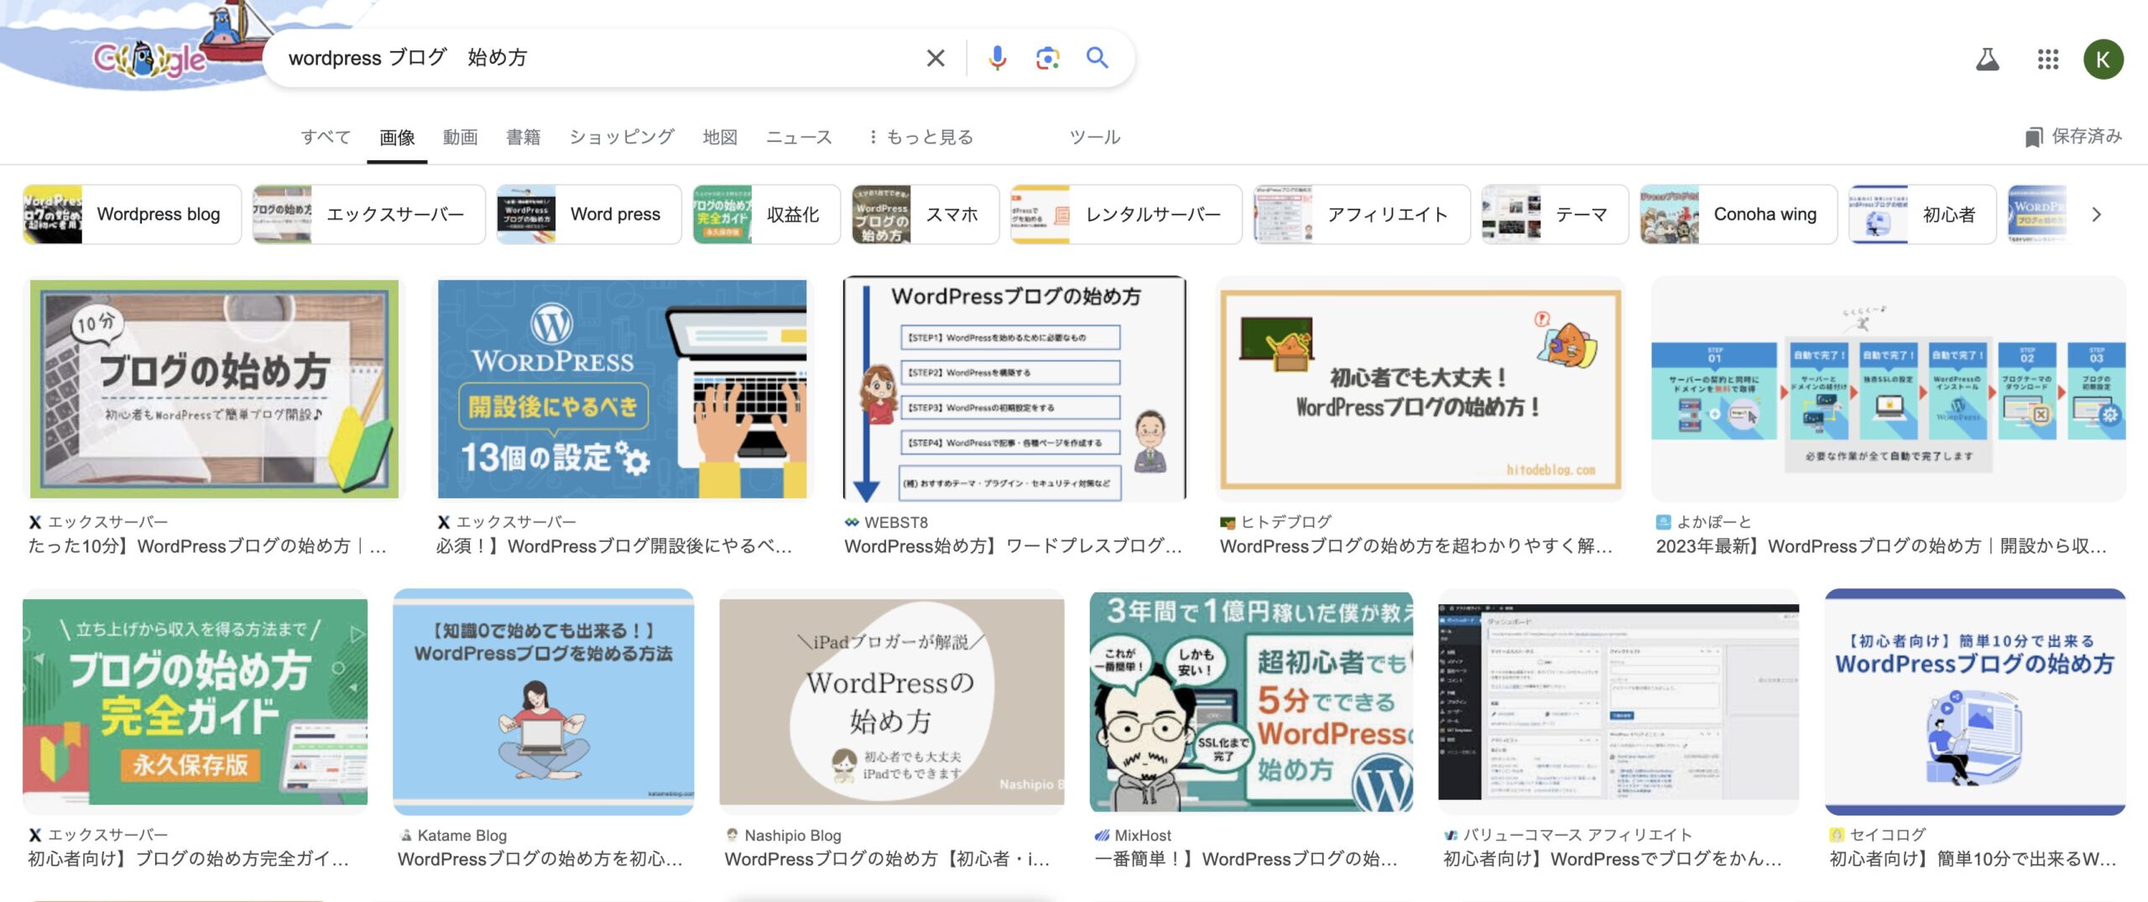This screenshot has height=902, width=2148.
Task: Click the セイコログ source label
Action: [1888, 835]
